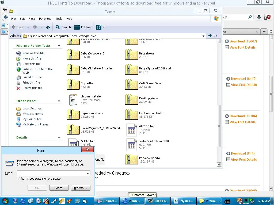Click the Forward arrow in Temp toolbar

[35, 27]
